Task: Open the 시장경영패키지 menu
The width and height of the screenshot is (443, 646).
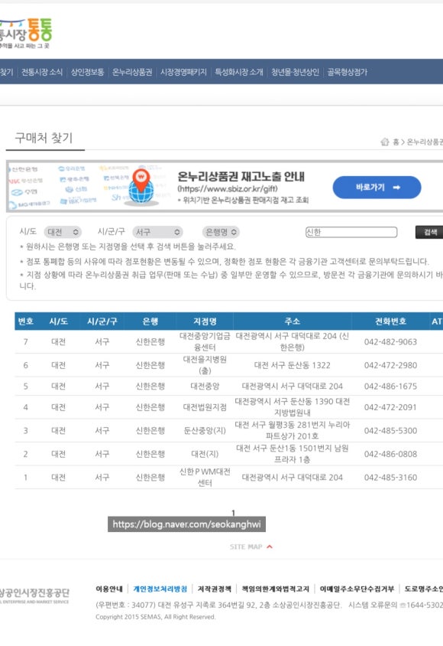Action: click(x=183, y=72)
